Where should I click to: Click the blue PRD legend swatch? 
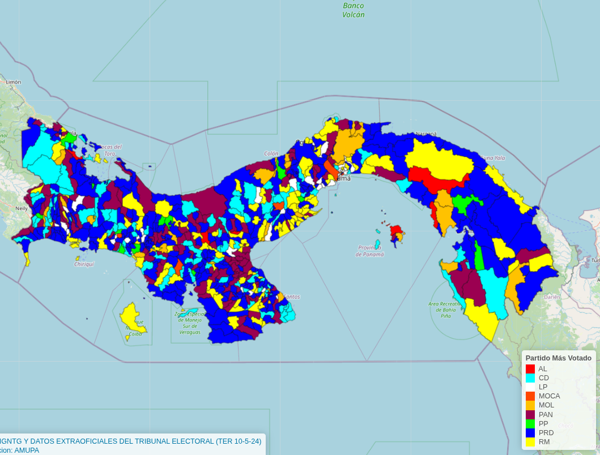530,433
